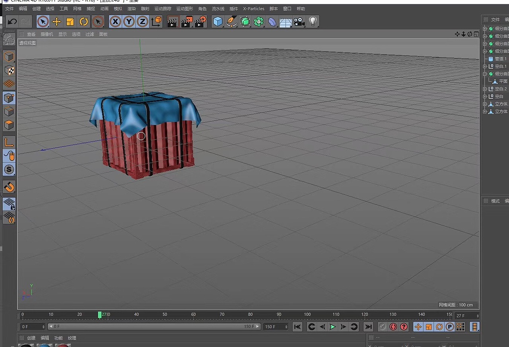
Task: Select the Scale tool in the toolbar
Action: [x=70, y=21]
